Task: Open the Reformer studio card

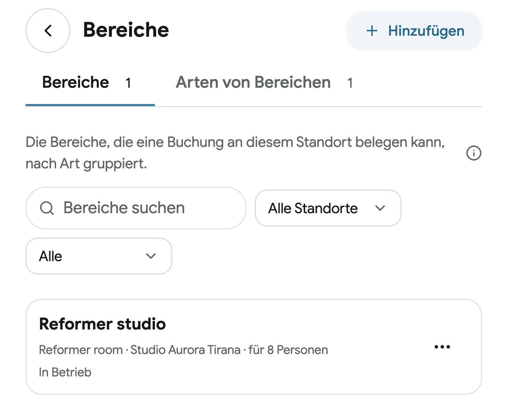Action: point(254,347)
